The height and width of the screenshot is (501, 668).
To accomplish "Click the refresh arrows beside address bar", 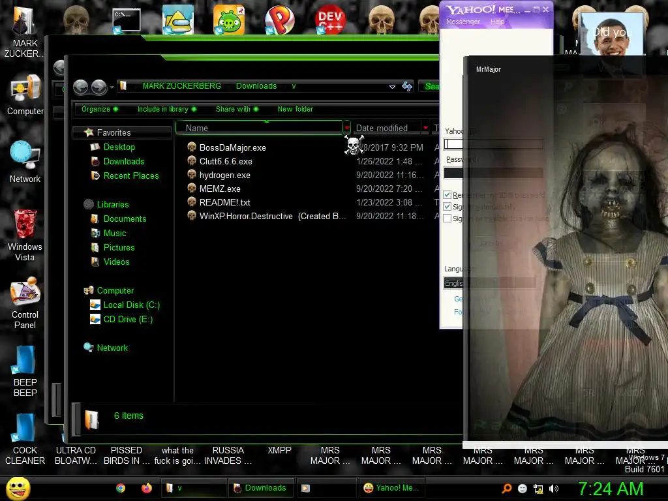I will 407,87.
